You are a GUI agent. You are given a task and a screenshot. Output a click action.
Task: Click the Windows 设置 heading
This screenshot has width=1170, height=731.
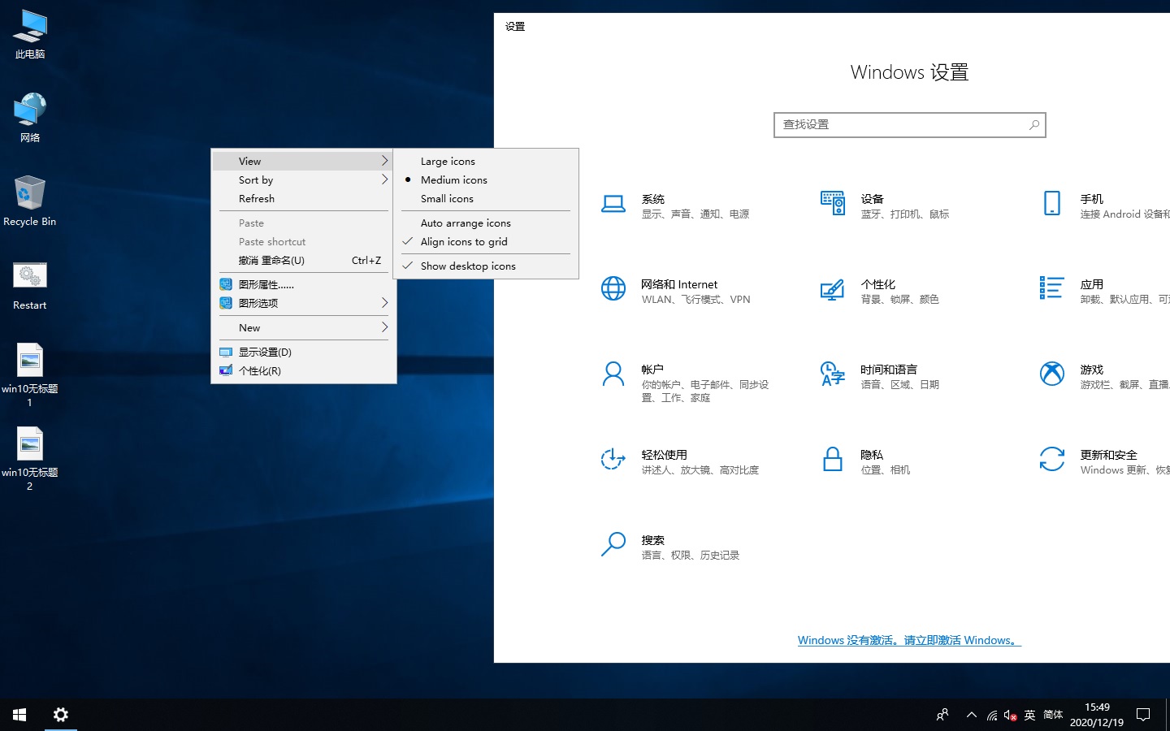909,72
